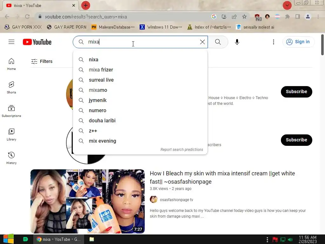325x244 pixels.
Task: Go to Home in the sidebar
Action: (11, 64)
